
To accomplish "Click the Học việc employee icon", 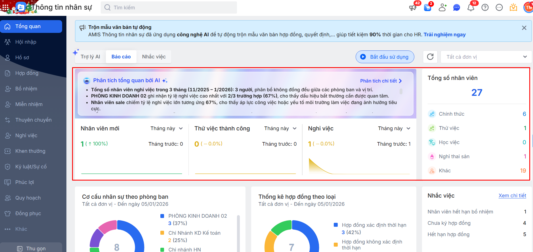I will pos(432,142).
